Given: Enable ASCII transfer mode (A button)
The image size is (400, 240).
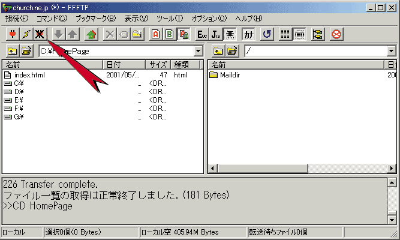Looking at the screenshot, I should pos(156,34).
